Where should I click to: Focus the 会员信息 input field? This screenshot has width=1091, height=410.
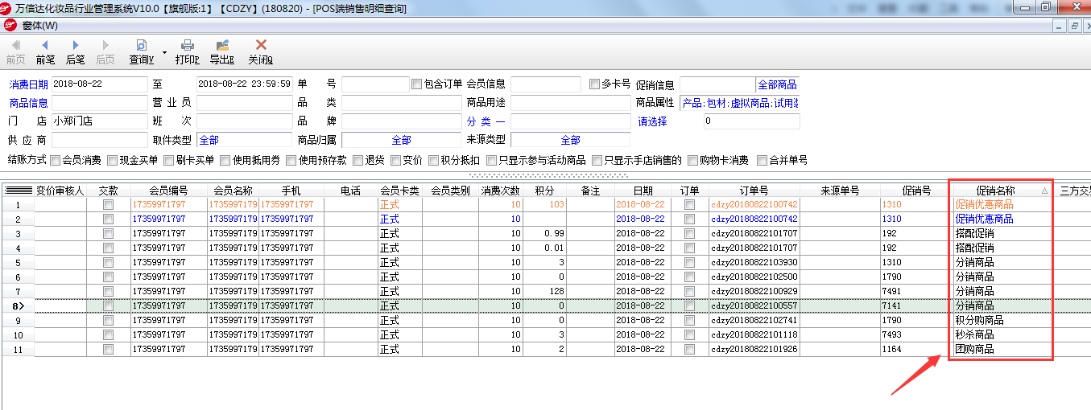click(x=546, y=84)
